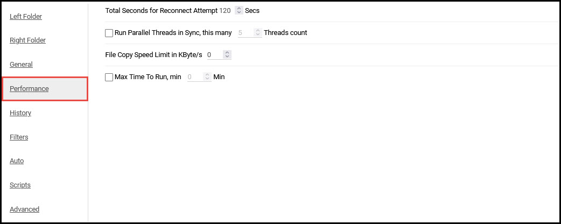Switch to the Filters section

tap(19, 137)
